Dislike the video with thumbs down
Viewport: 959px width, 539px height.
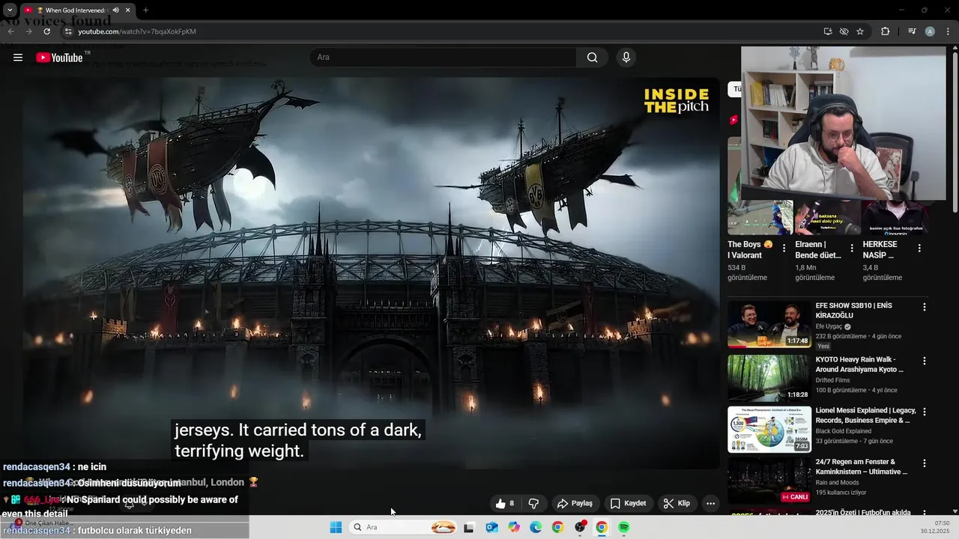tap(534, 503)
